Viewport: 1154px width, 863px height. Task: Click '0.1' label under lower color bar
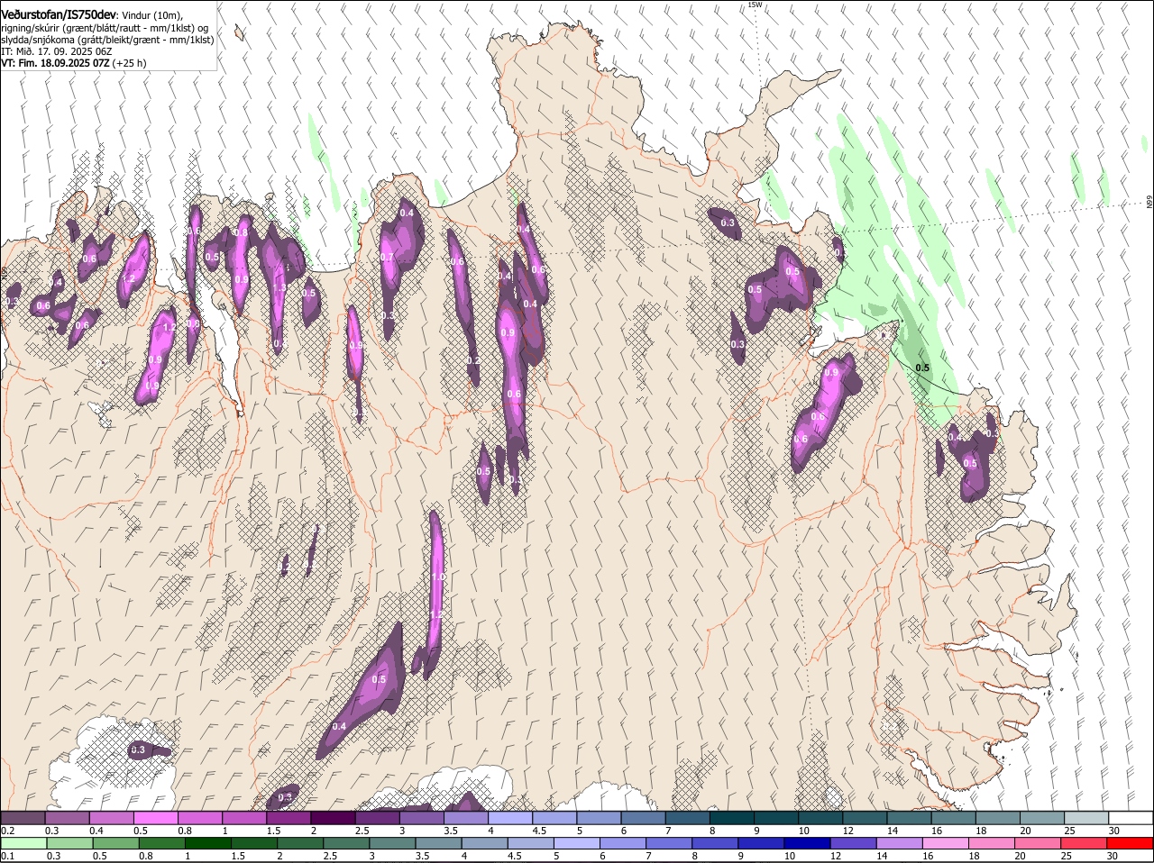coord(8,856)
